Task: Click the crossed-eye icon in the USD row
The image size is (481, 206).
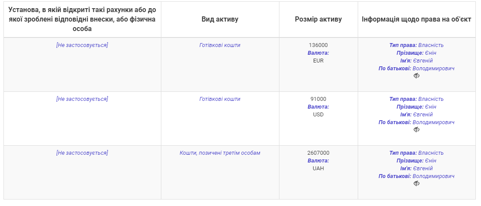Action: pos(417,130)
